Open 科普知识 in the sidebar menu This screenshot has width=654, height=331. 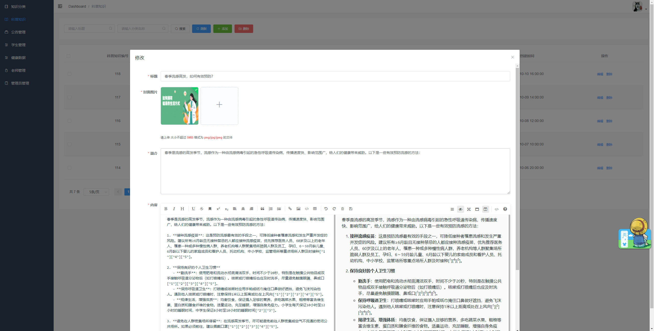(x=27, y=19)
